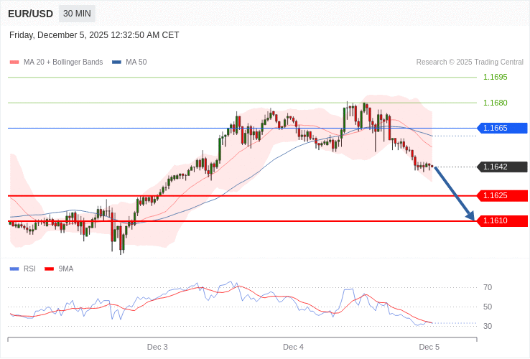The height and width of the screenshot is (359, 530).
Task: Click the Dec 4 date axis label
Action: 293,347
